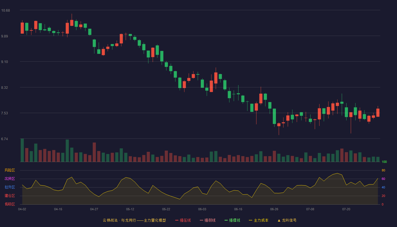Click the 07-20 date label
Viewport: 397px width, 227px height.
point(346,209)
